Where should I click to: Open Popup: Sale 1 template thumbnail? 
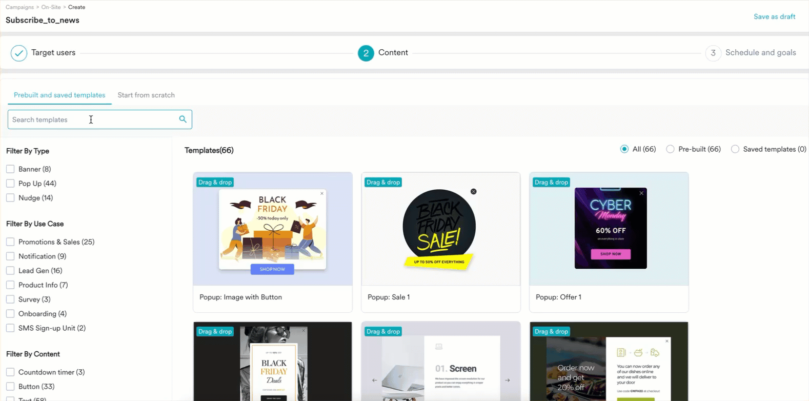pos(441,229)
